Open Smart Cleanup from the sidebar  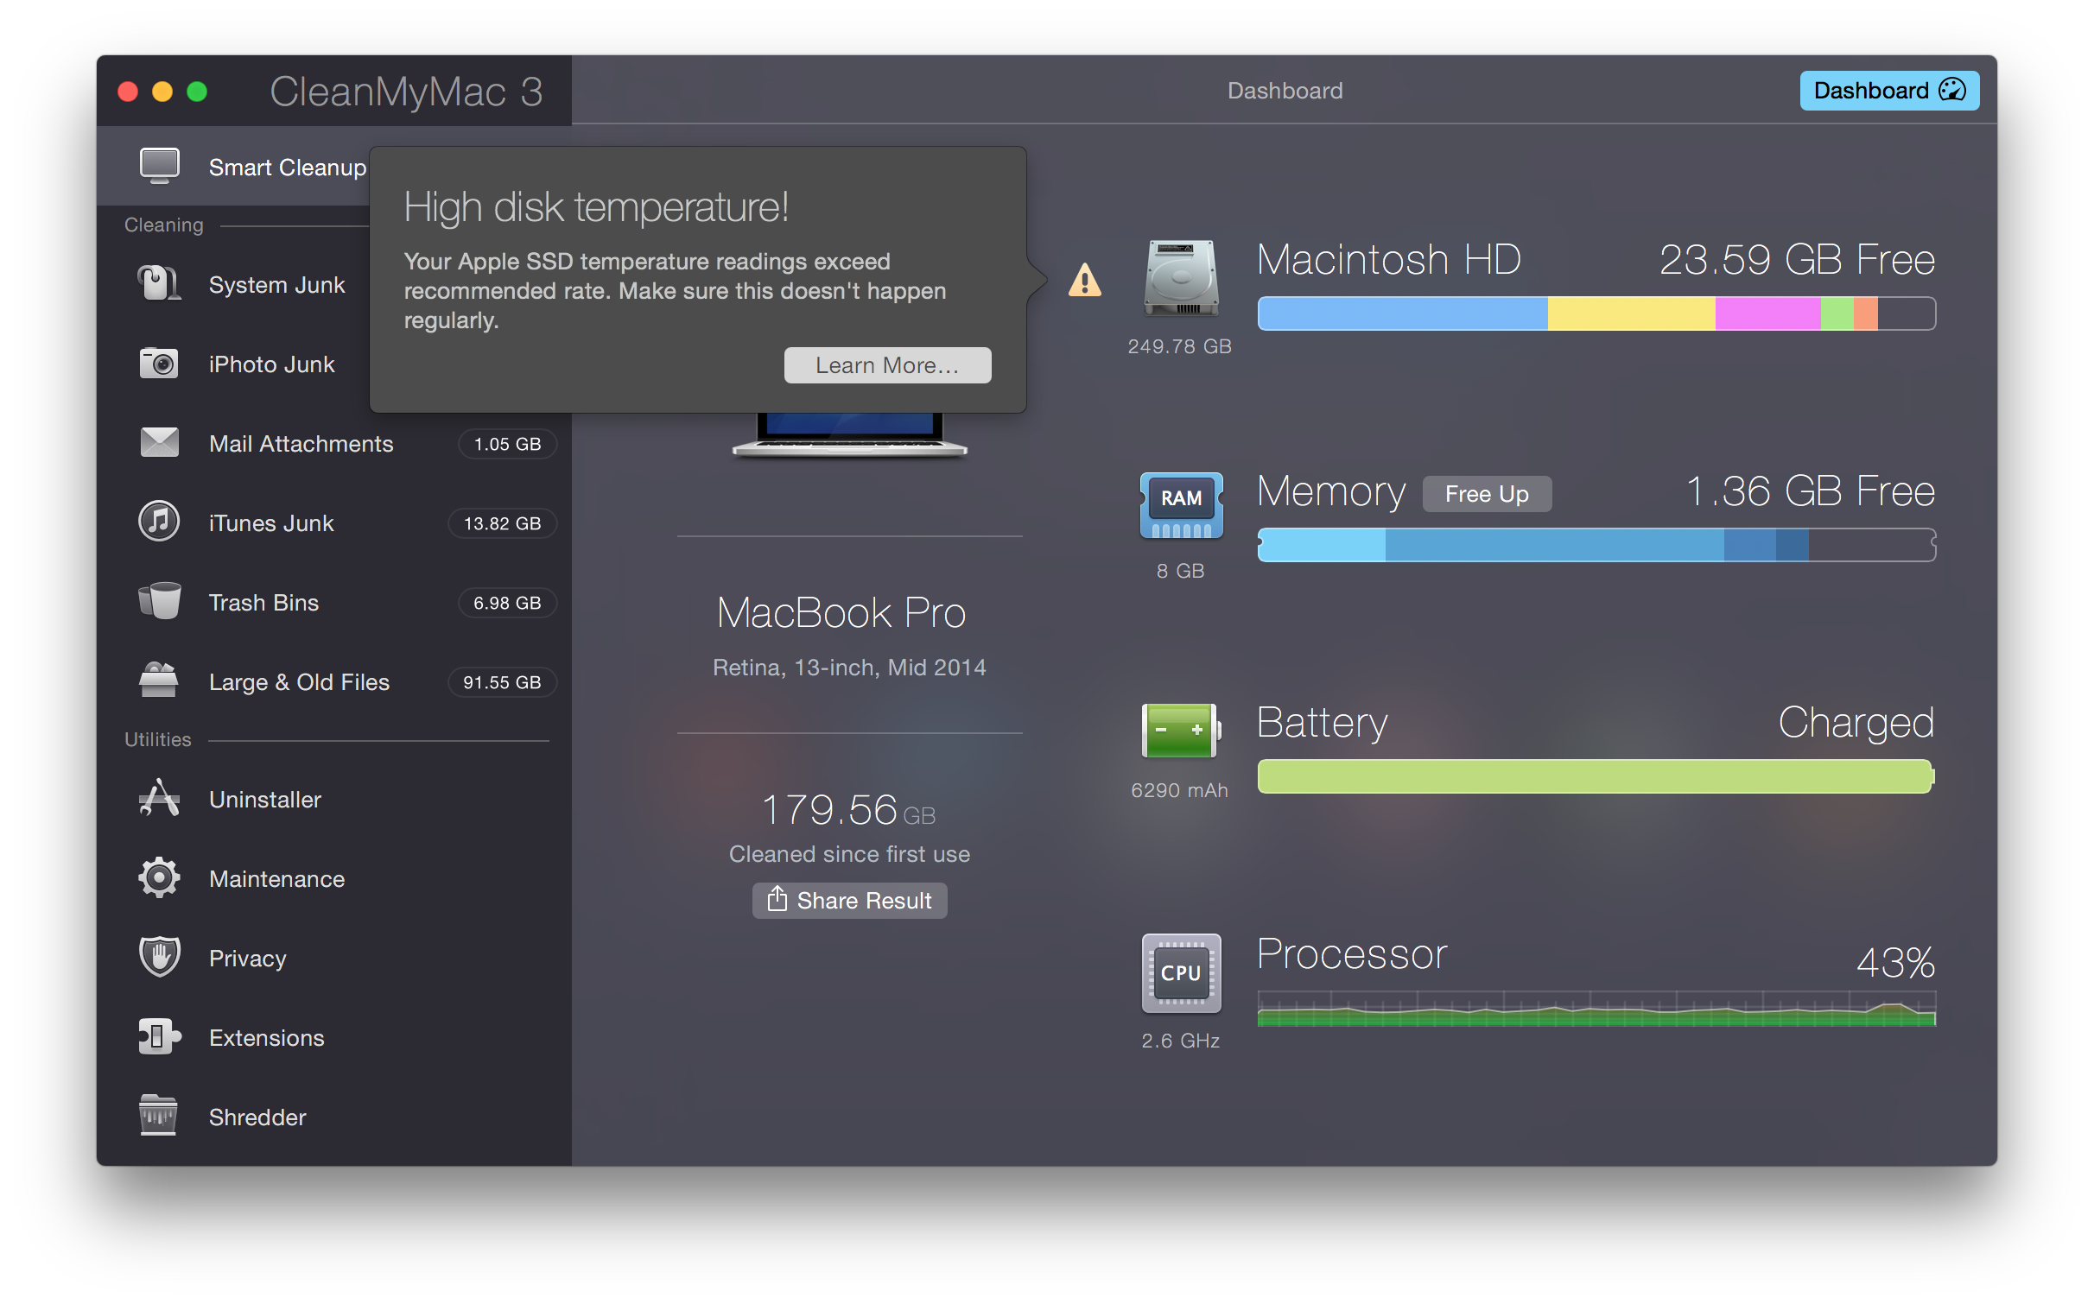click(x=285, y=166)
